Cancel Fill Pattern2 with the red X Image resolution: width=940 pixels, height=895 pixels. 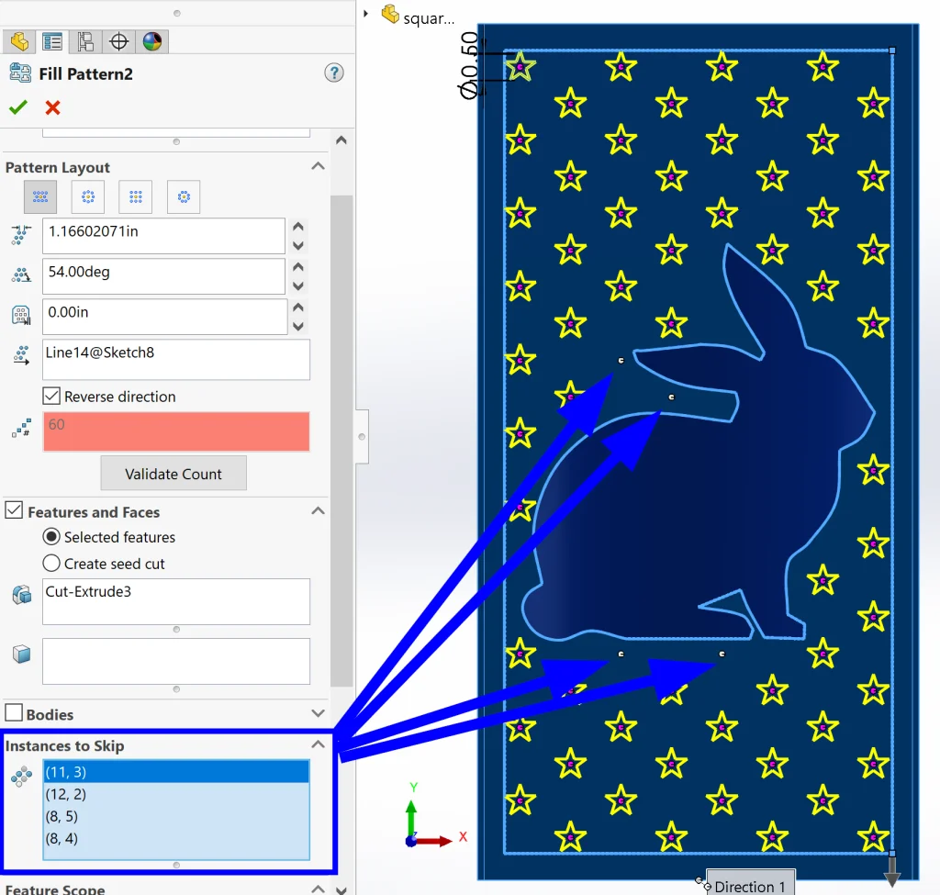(x=52, y=107)
